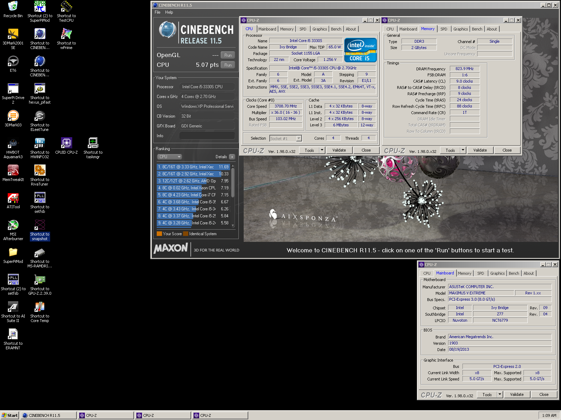Click the Start button
Image resolution: width=561 pixels, height=420 pixels.
pyautogui.click(x=9, y=415)
